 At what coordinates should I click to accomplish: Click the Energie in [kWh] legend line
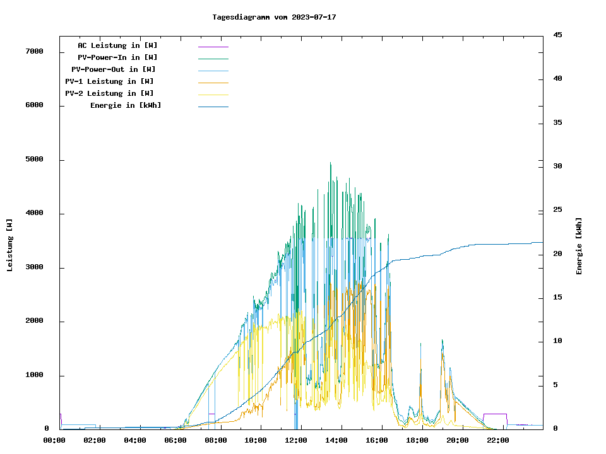click(x=213, y=107)
